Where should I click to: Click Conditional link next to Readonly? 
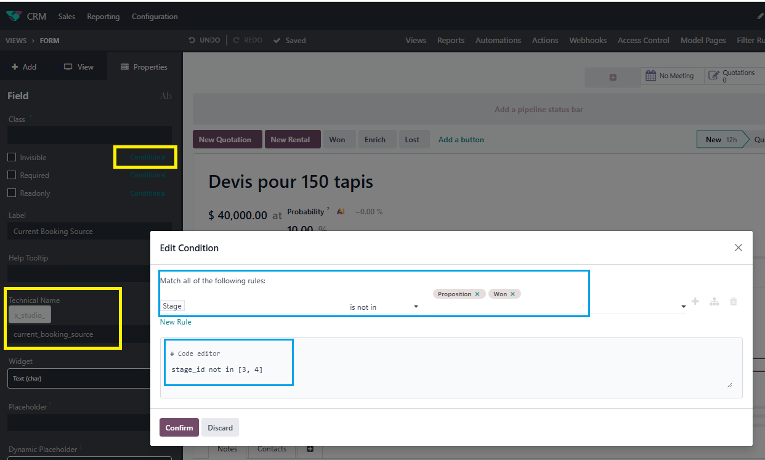[148, 193]
